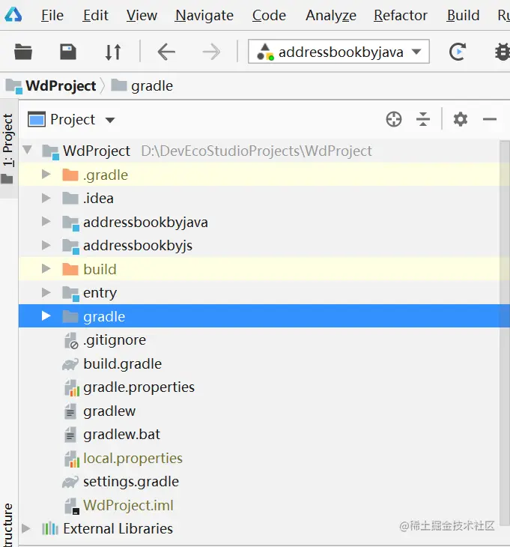
Task: Click the Synchronize arrows toolbar icon
Action: (x=113, y=52)
